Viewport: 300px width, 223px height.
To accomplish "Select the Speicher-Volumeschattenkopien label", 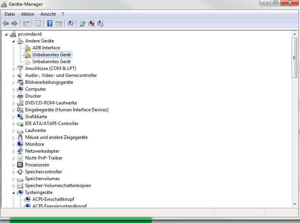I will pyautogui.click(x=58, y=186).
